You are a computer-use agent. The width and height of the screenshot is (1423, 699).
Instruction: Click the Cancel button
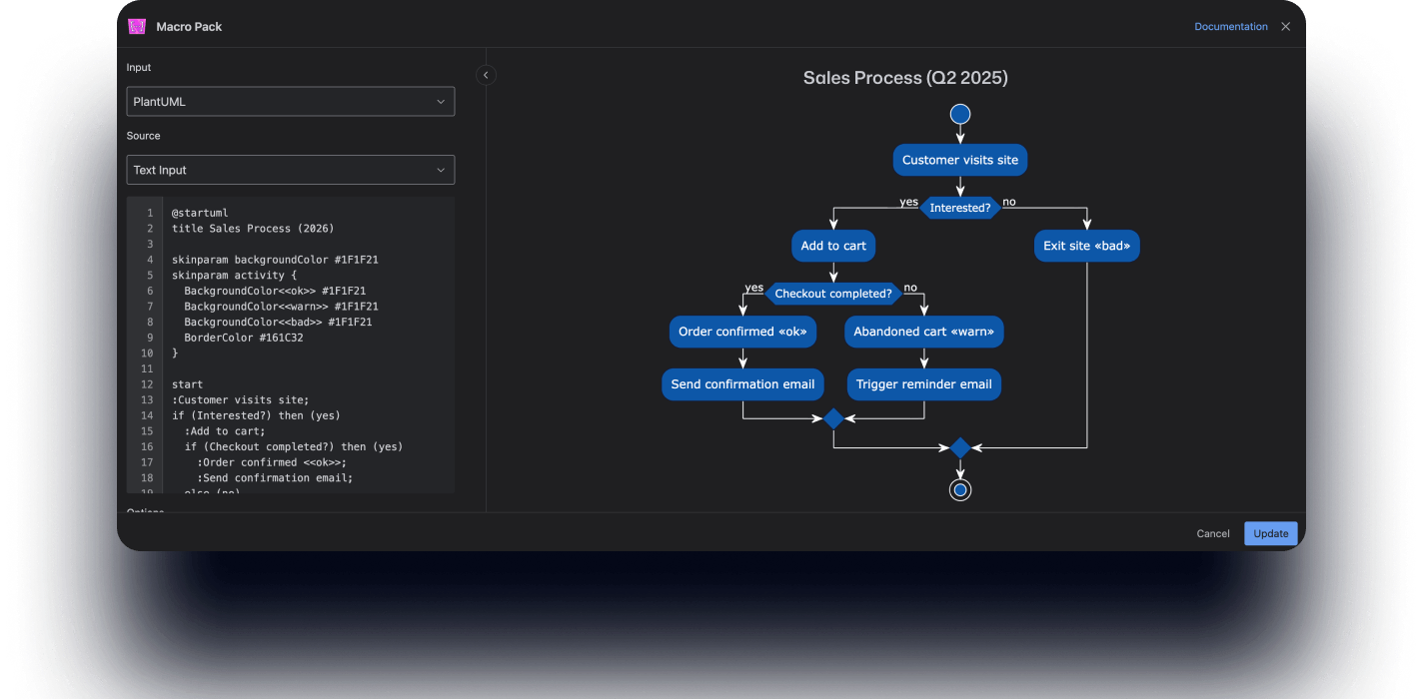pyautogui.click(x=1213, y=533)
